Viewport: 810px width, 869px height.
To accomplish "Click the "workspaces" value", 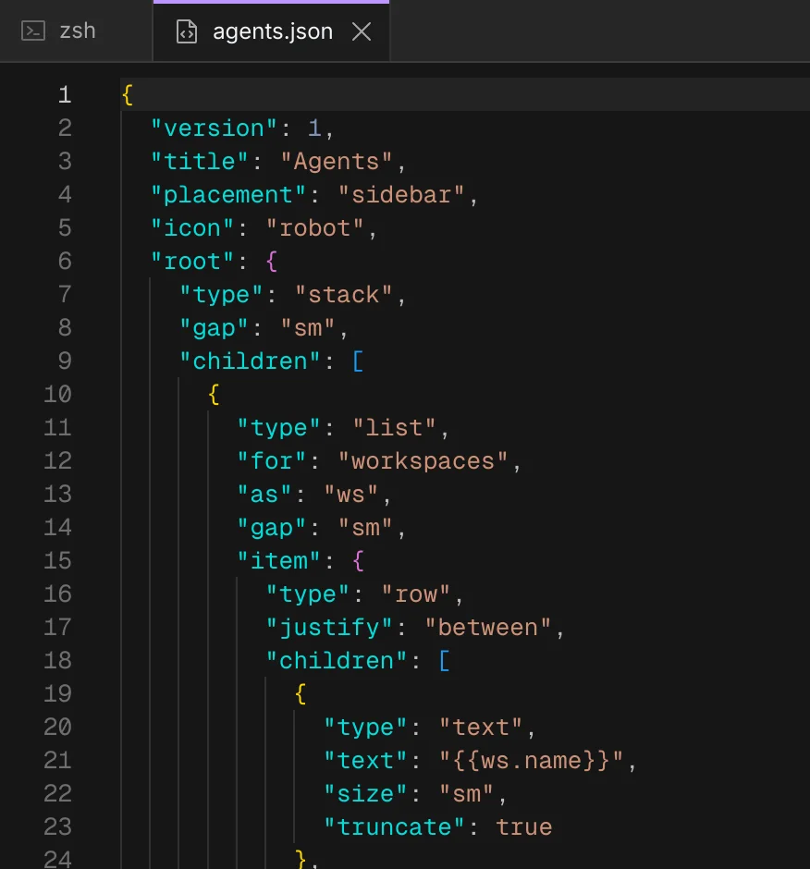I will pos(423,461).
